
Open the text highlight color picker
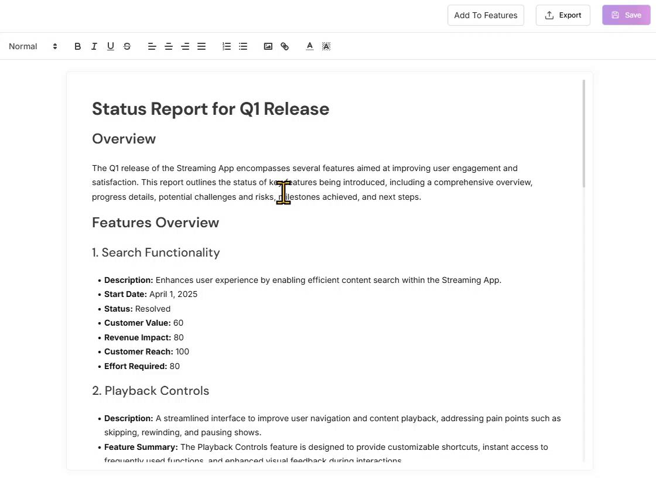(326, 46)
